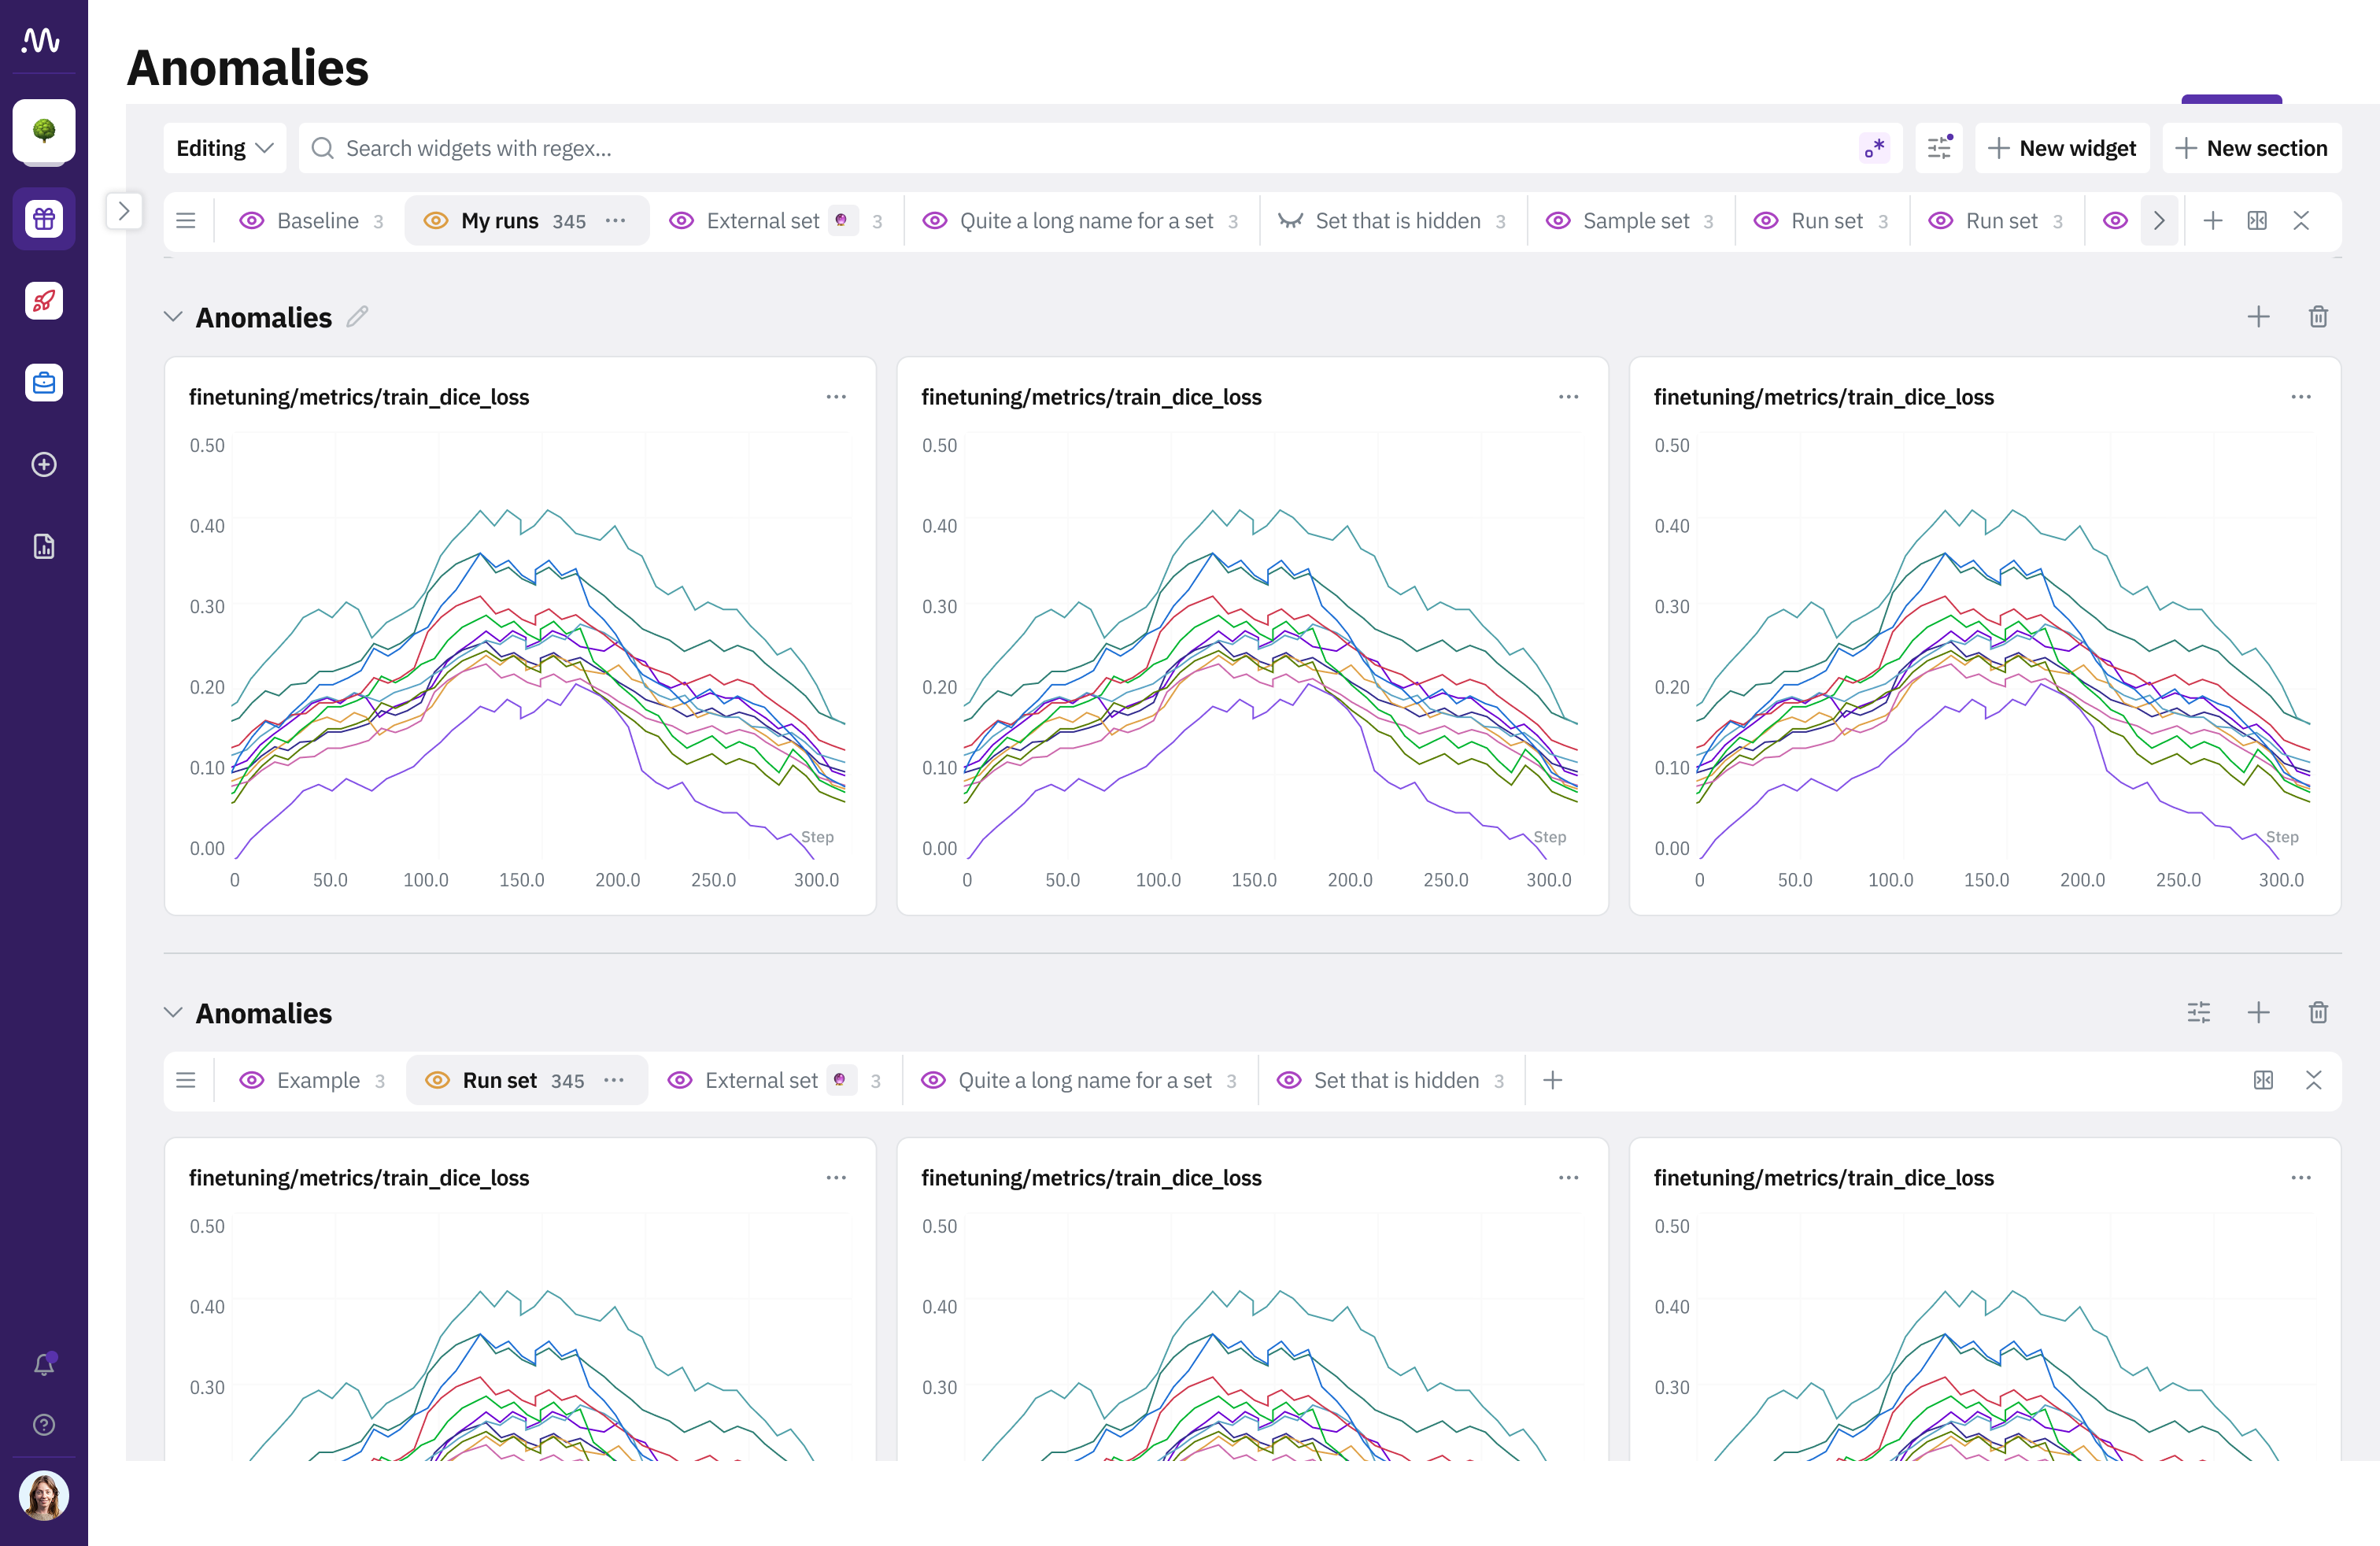Viewport: 2380px width, 1546px height.
Task: Click the plus circle sidebar icon
Action: [x=44, y=465]
